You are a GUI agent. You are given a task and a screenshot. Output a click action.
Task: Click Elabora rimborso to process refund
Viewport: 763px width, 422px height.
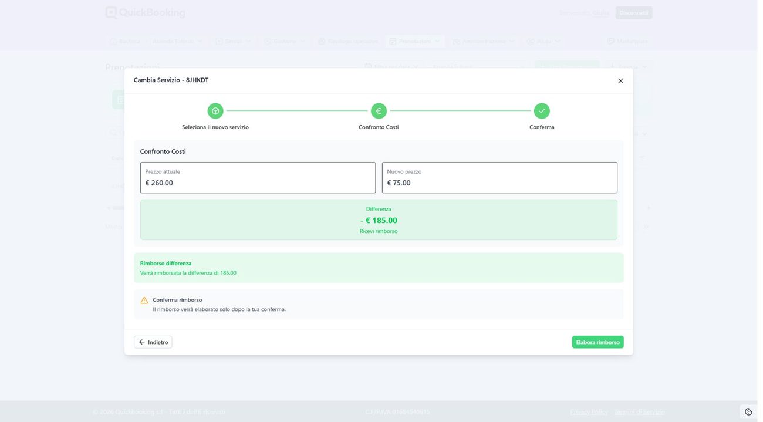pos(597,342)
